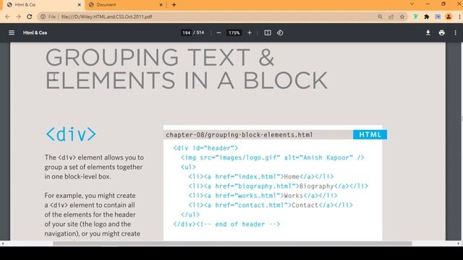This screenshot has width=463, height=260.
Task: Go back in browser history
Action: [x=8, y=17]
